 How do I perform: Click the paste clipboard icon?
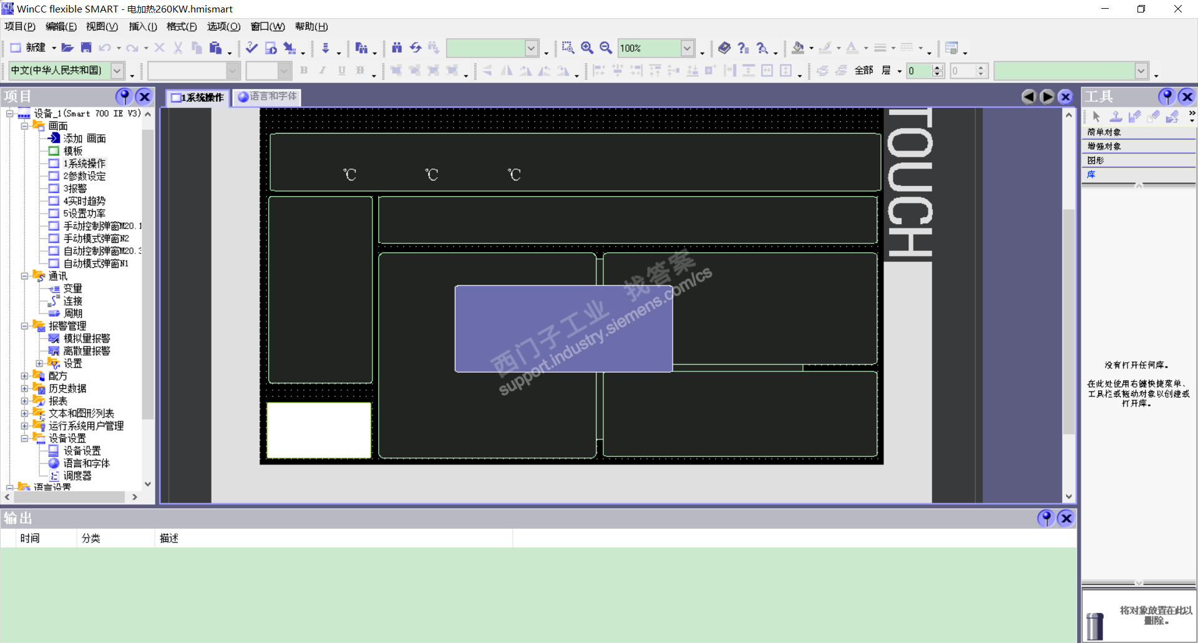pos(215,47)
